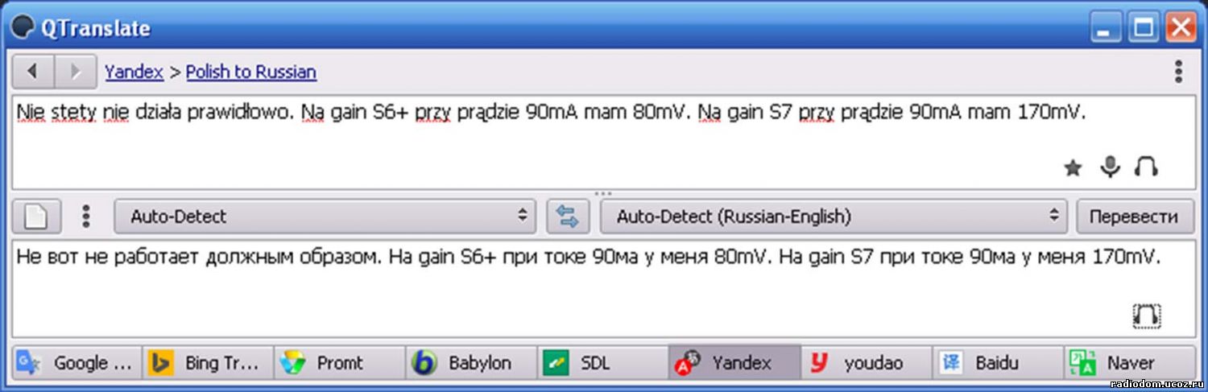Image resolution: width=1208 pixels, height=392 pixels.
Task: Switch to the Bing Translator service tab
Action: [x=209, y=363]
